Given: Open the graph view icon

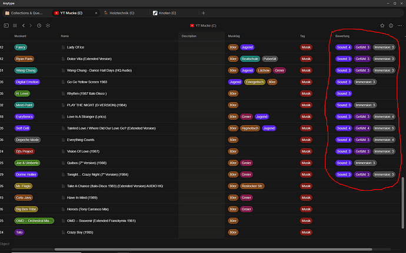Looking at the screenshot, I should click(x=48, y=26).
